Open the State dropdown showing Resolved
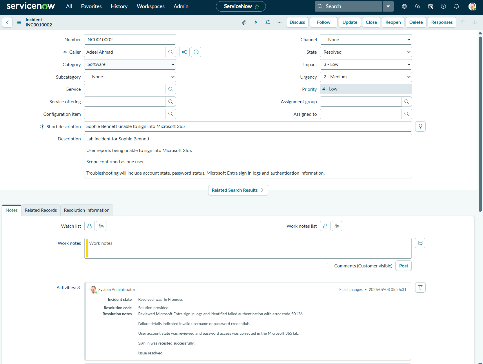The height and width of the screenshot is (364, 483). (x=366, y=52)
